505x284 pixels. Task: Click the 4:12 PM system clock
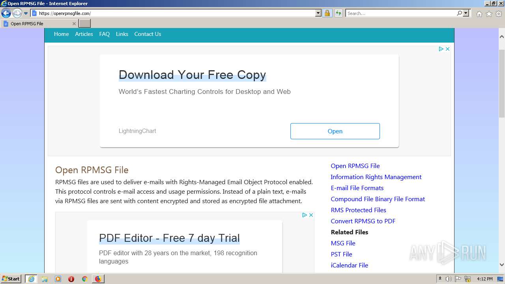click(x=485, y=279)
